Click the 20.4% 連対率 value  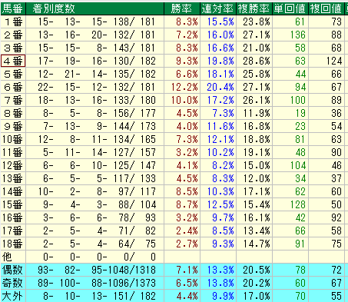220,88
